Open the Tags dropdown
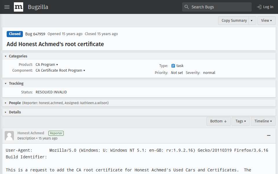 (240, 121)
